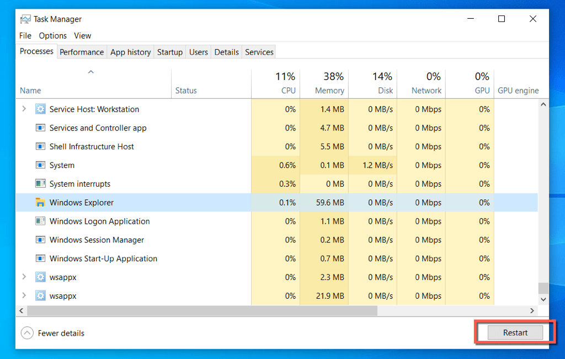The image size is (565, 359).
Task: Open the Options menu
Action: pyautogui.click(x=52, y=36)
